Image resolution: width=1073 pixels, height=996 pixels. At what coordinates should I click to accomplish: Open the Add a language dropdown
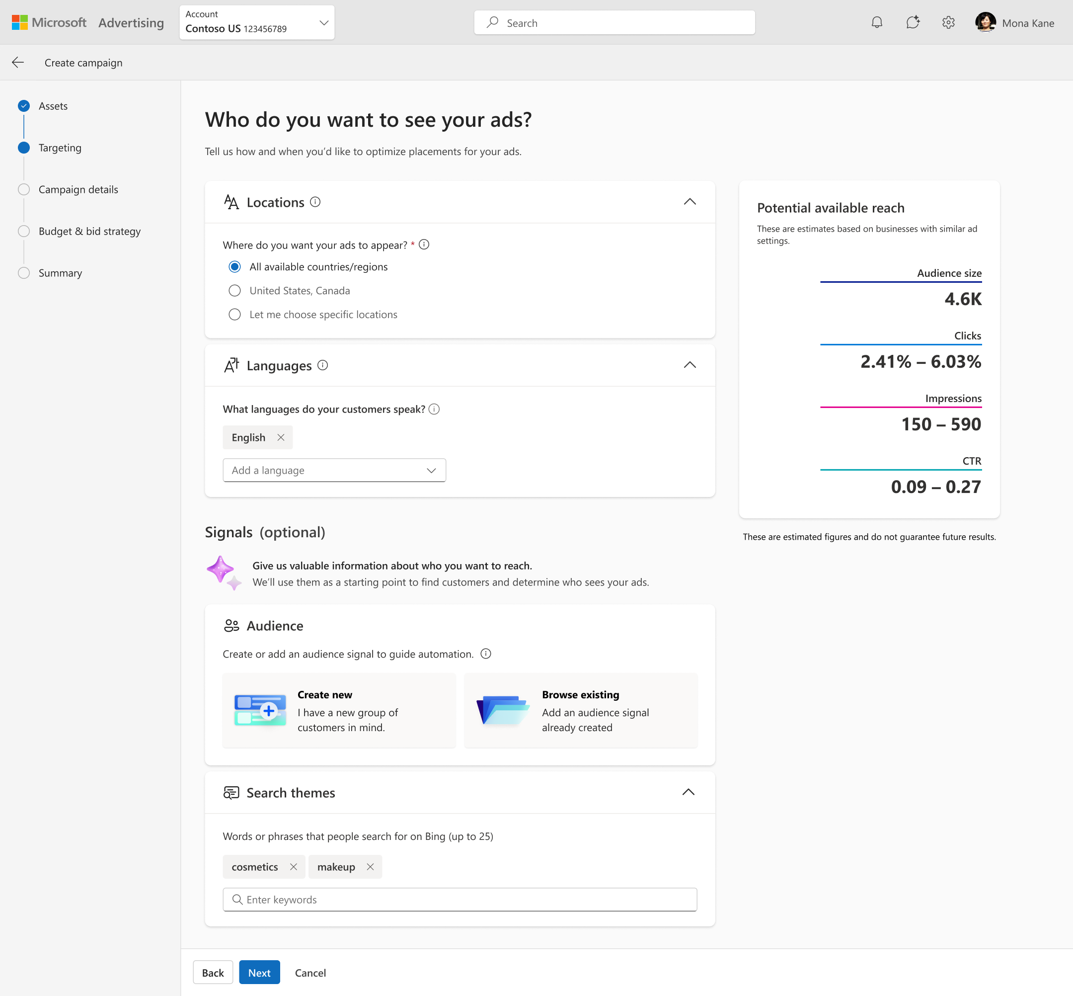[x=334, y=470]
